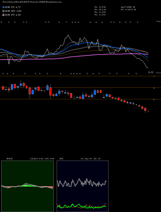Click the 'Pre C: 3.91' close value
The width and height of the screenshot is (161, 212).
click(x=100, y=15)
